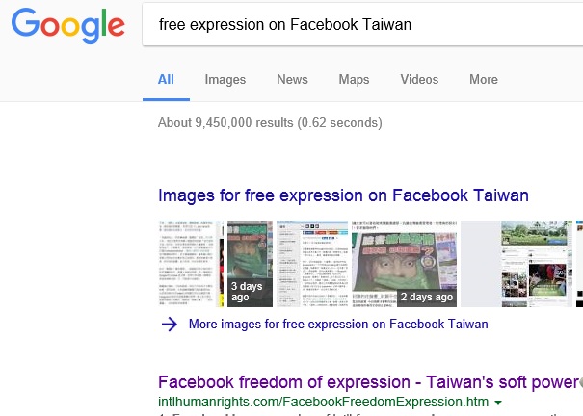Viewport: 583px width, 416px height.
Task: Follow the 'More images for free expression' link
Action: pyautogui.click(x=338, y=325)
